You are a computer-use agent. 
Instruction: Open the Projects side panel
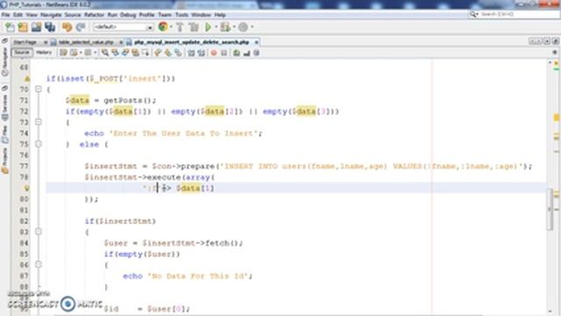click(4, 162)
